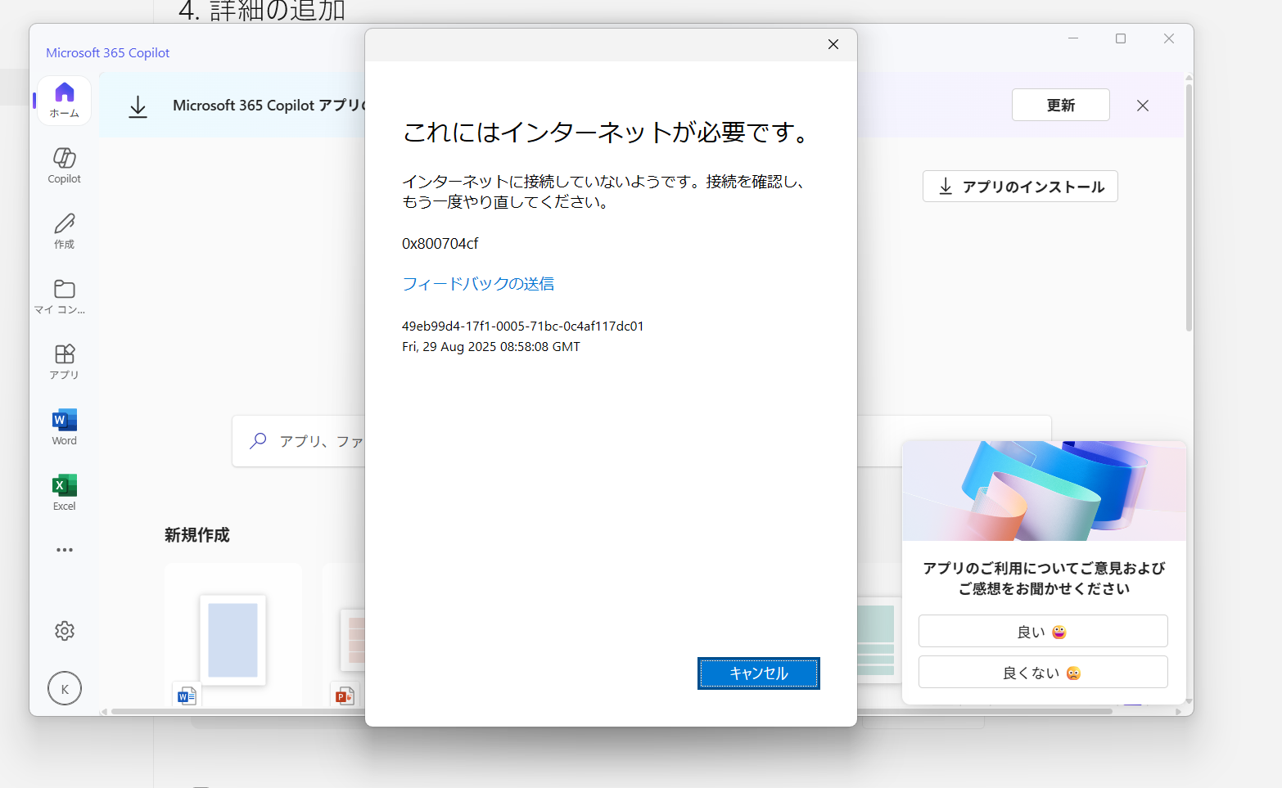The width and height of the screenshot is (1282, 788).
Task: Click the K account avatar
Action: 64,688
